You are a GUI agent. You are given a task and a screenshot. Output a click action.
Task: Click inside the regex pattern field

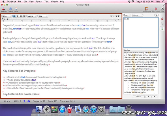click(141, 32)
